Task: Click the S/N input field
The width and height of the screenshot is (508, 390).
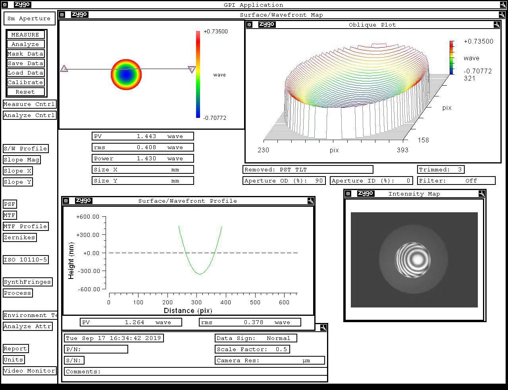Action: pyautogui.click(x=74, y=361)
